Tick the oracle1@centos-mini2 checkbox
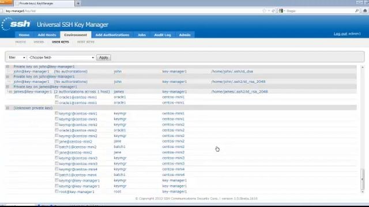 57,130
